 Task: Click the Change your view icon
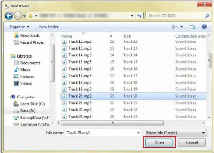click(x=174, y=27)
